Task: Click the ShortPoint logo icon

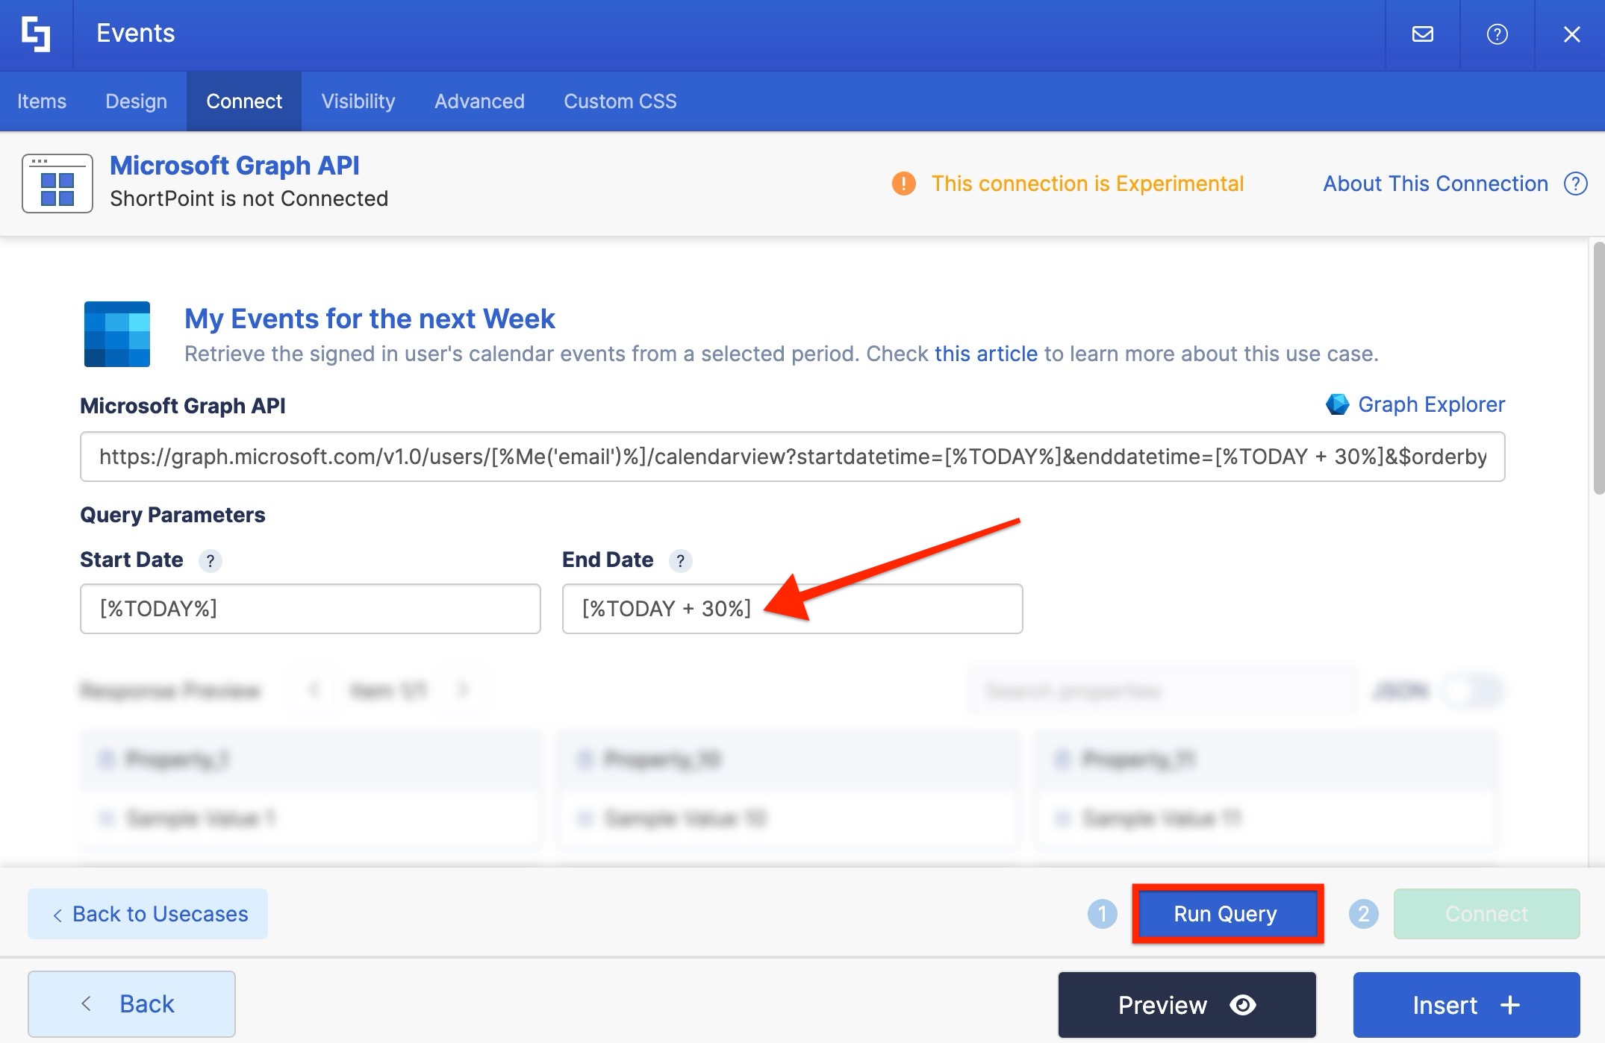Action: [x=36, y=34]
